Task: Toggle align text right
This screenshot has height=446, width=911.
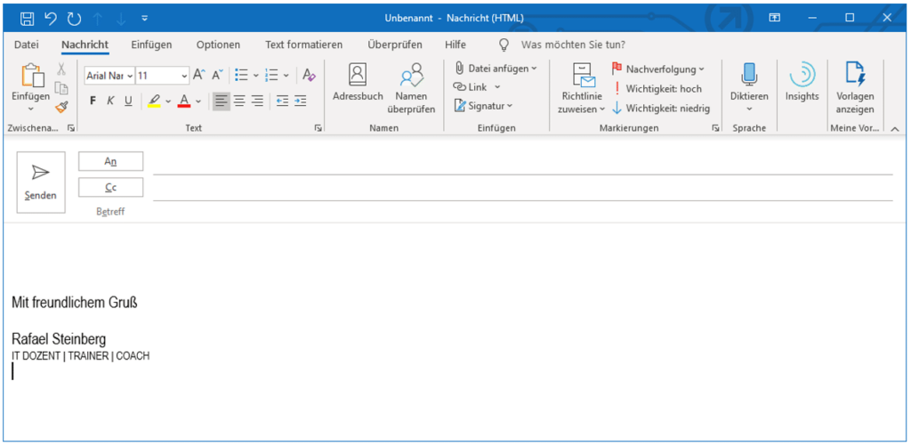Action: click(x=257, y=101)
